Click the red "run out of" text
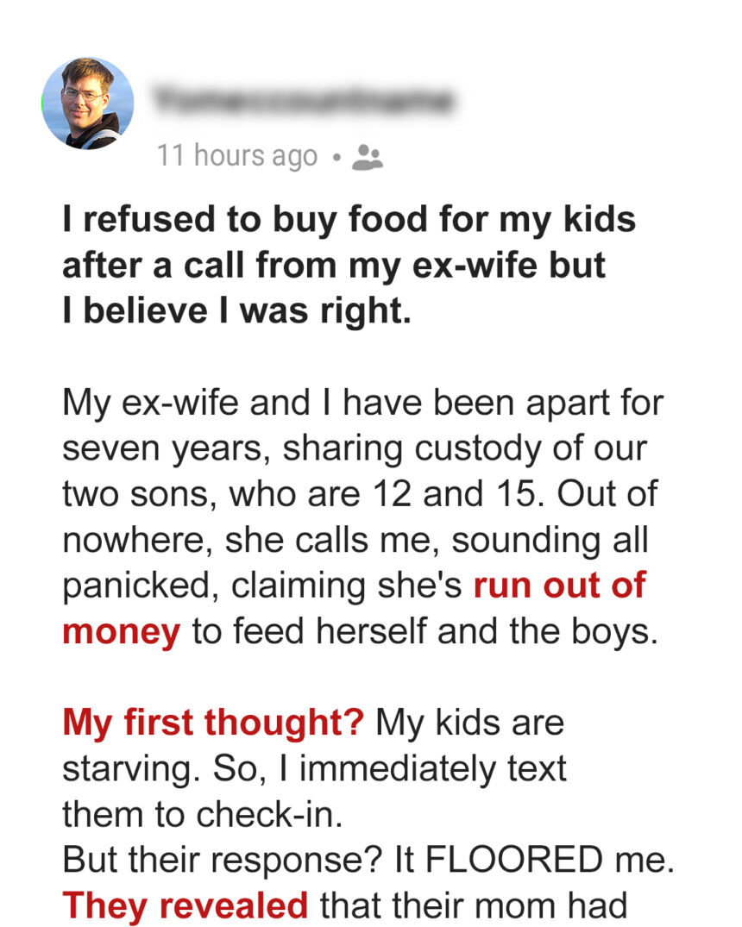This screenshot has height=927, width=742. coord(559,586)
